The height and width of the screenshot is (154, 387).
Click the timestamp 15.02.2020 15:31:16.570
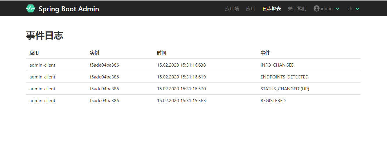pyautogui.click(x=181, y=89)
